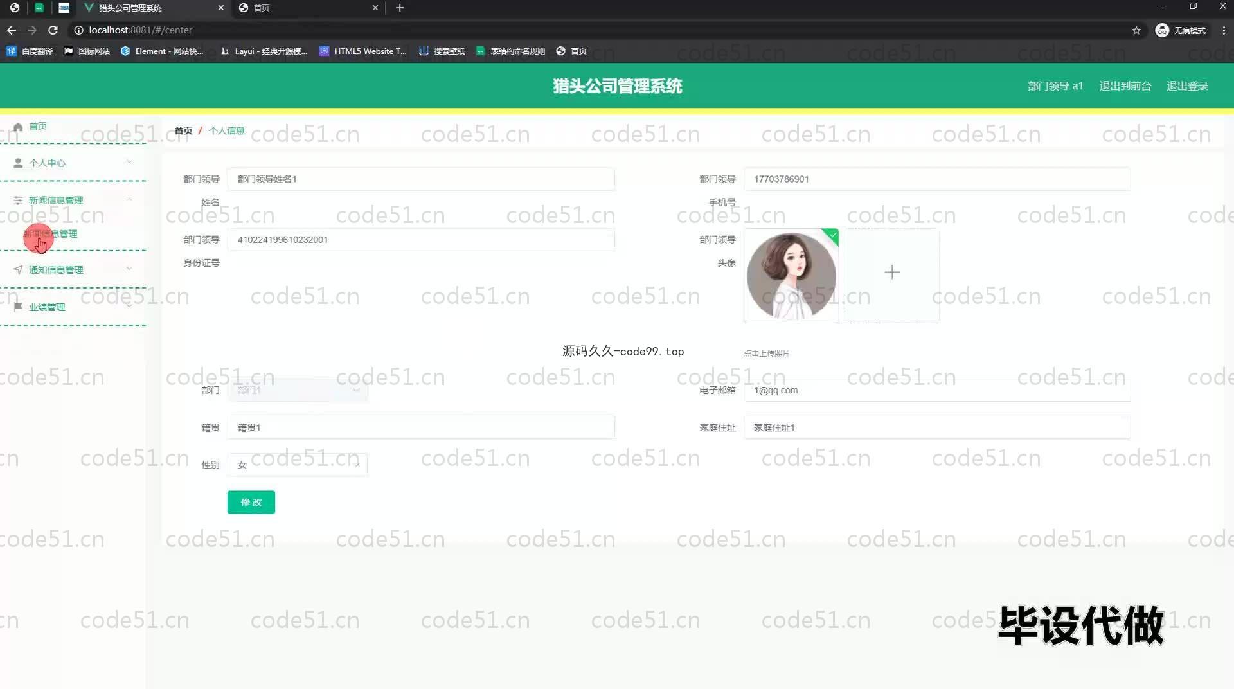Select the 个人中心 sidebar menu
The width and height of the screenshot is (1234, 689).
pyautogui.click(x=73, y=163)
